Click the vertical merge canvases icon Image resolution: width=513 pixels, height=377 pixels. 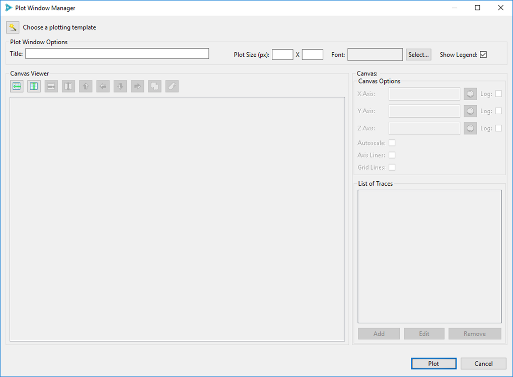click(68, 86)
